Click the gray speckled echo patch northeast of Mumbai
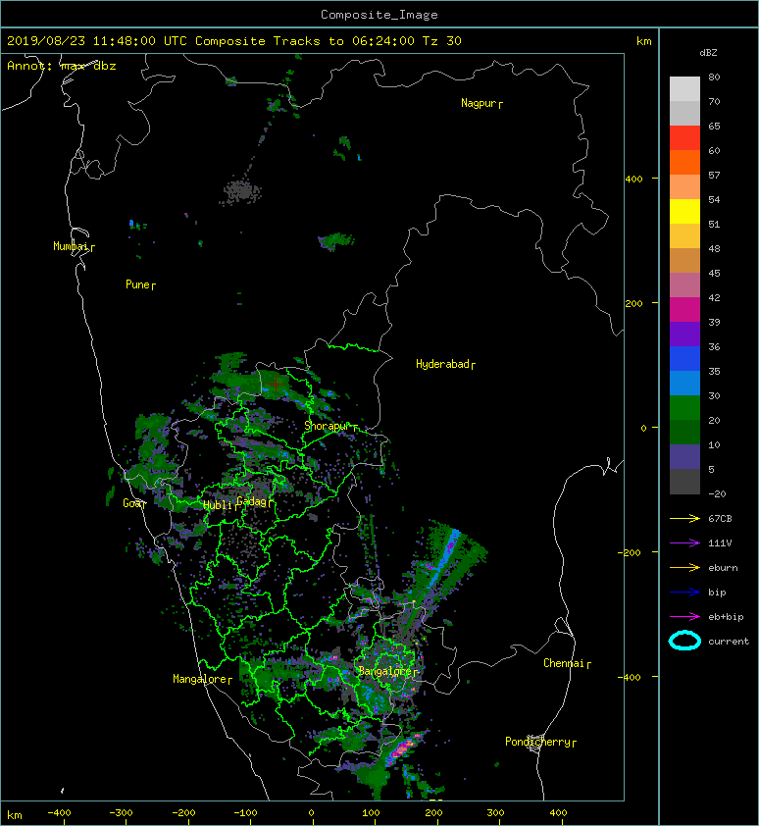The image size is (759, 826). tap(241, 191)
